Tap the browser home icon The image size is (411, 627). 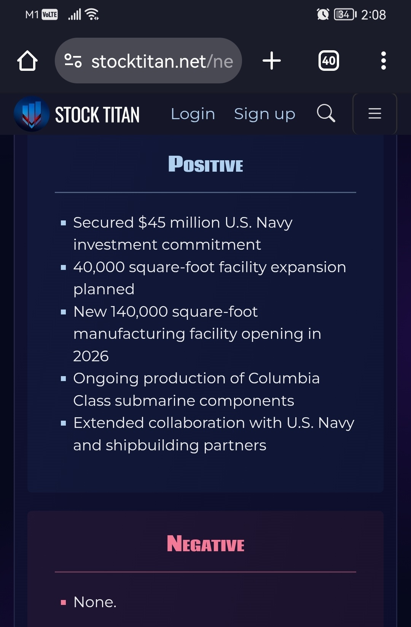point(27,61)
